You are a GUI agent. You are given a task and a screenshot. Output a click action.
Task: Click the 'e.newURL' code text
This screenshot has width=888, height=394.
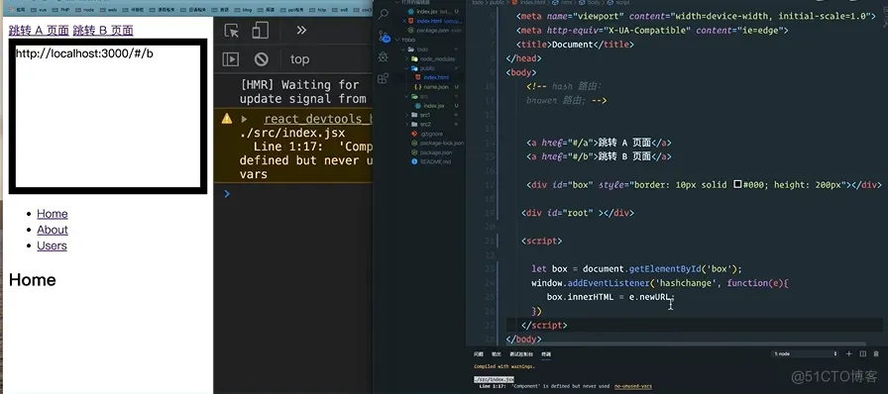tap(650, 297)
